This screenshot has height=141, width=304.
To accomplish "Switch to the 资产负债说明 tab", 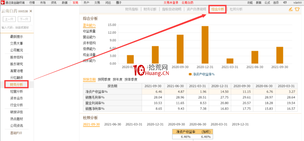I will point(196,9).
